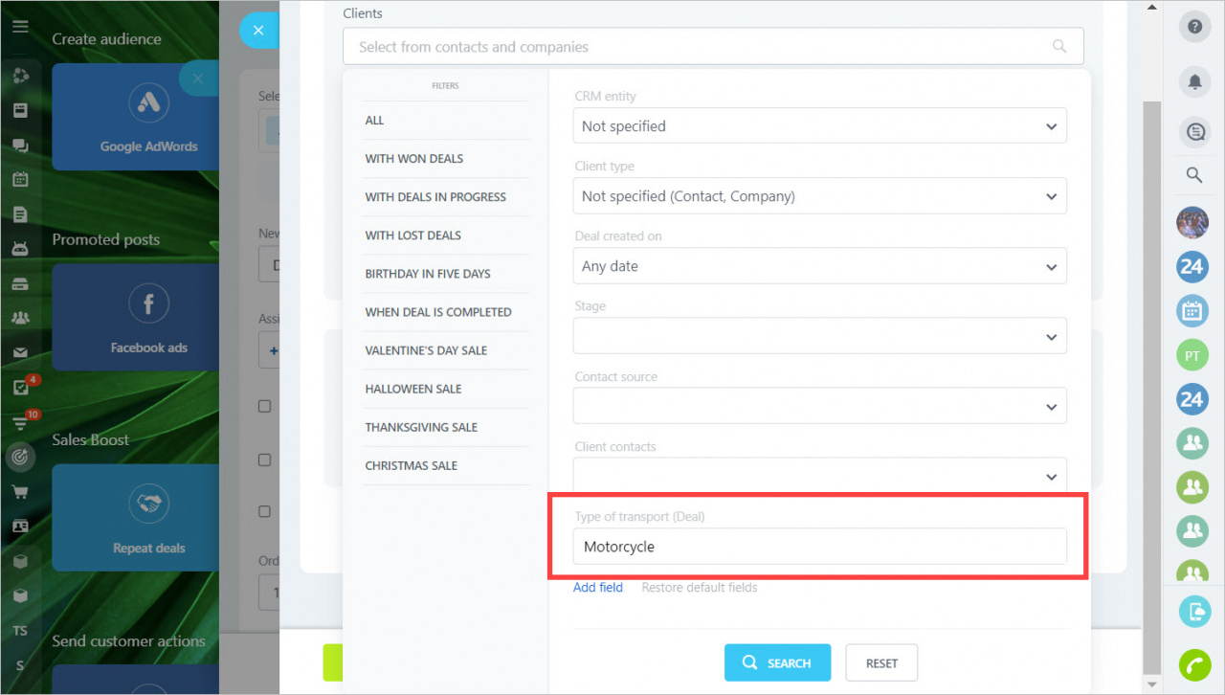The width and height of the screenshot is (1225, 695).
Task: Click the magnifier inside Clients search field
Action: pyautogui.click(x=1058, y=46)
